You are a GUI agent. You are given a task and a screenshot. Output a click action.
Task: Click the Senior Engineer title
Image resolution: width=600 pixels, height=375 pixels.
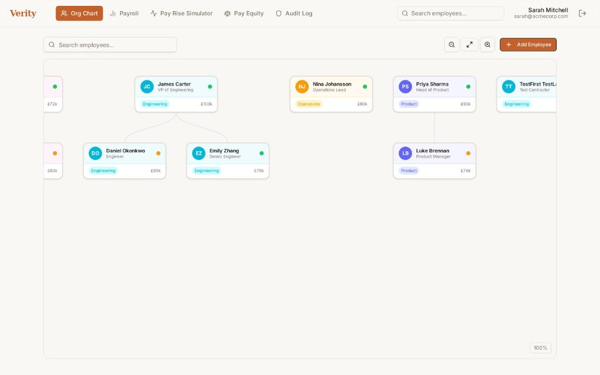pyautogui.click(x=225, y=156)
